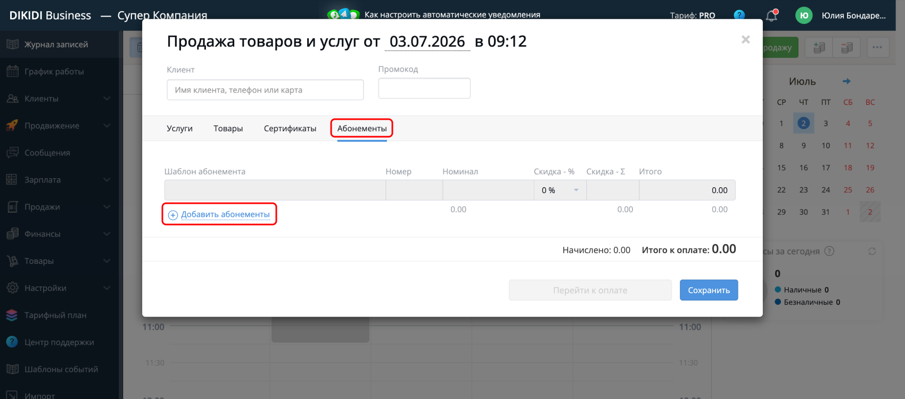Image resolution: width=905 pixels, height=399 pixels.
Task: Expand the Продажи submenu chevron
Action: (x=107, y=207)
